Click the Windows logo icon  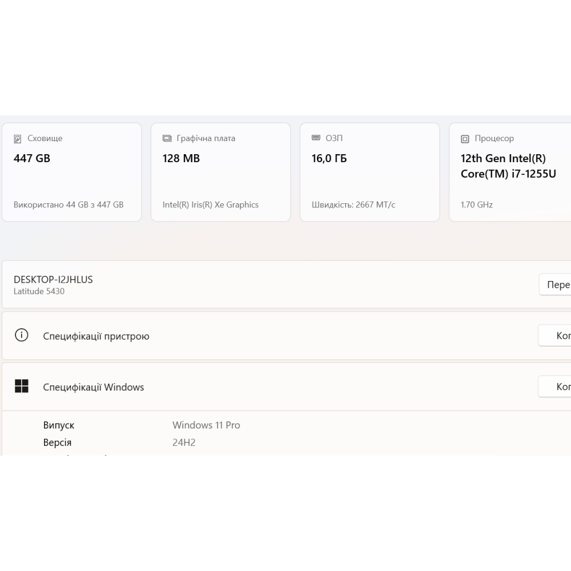tap(22, 387)
